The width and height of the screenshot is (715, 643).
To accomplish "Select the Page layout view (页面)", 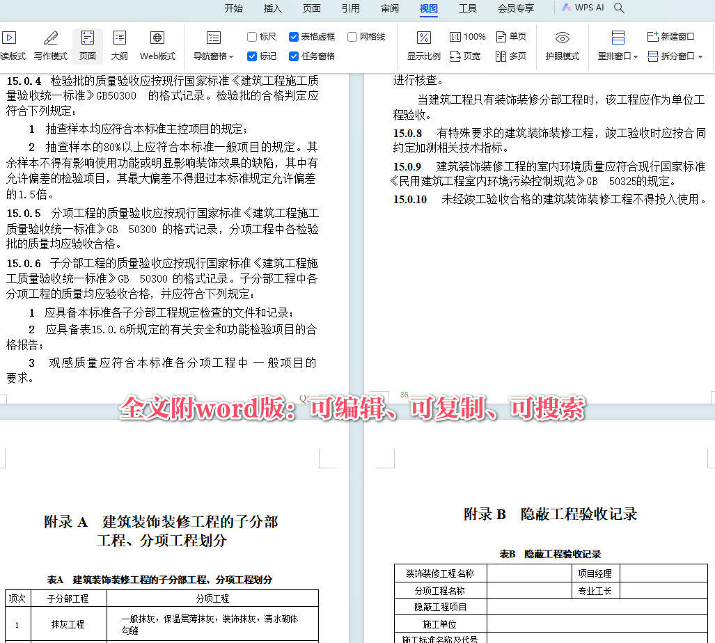I will click(x=88, y=46).
